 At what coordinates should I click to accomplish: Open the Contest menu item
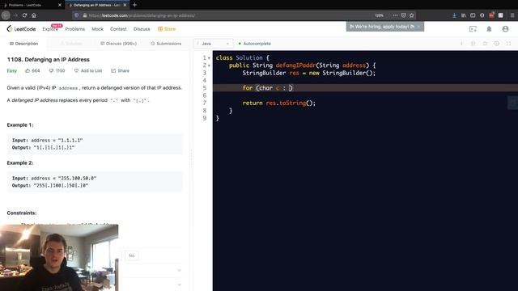coord(118,29)
